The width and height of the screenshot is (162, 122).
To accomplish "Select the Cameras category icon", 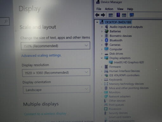I will tap(106, 45).
